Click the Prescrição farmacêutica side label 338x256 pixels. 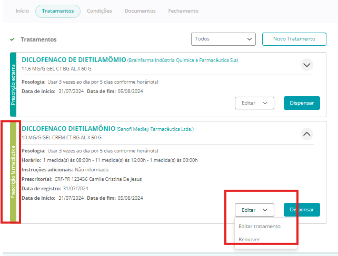point(13,172)
